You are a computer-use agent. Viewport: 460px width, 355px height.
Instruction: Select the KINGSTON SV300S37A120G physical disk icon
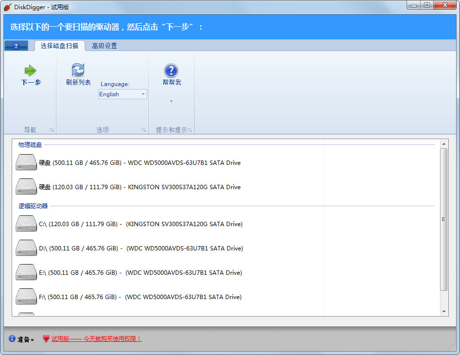26,187
